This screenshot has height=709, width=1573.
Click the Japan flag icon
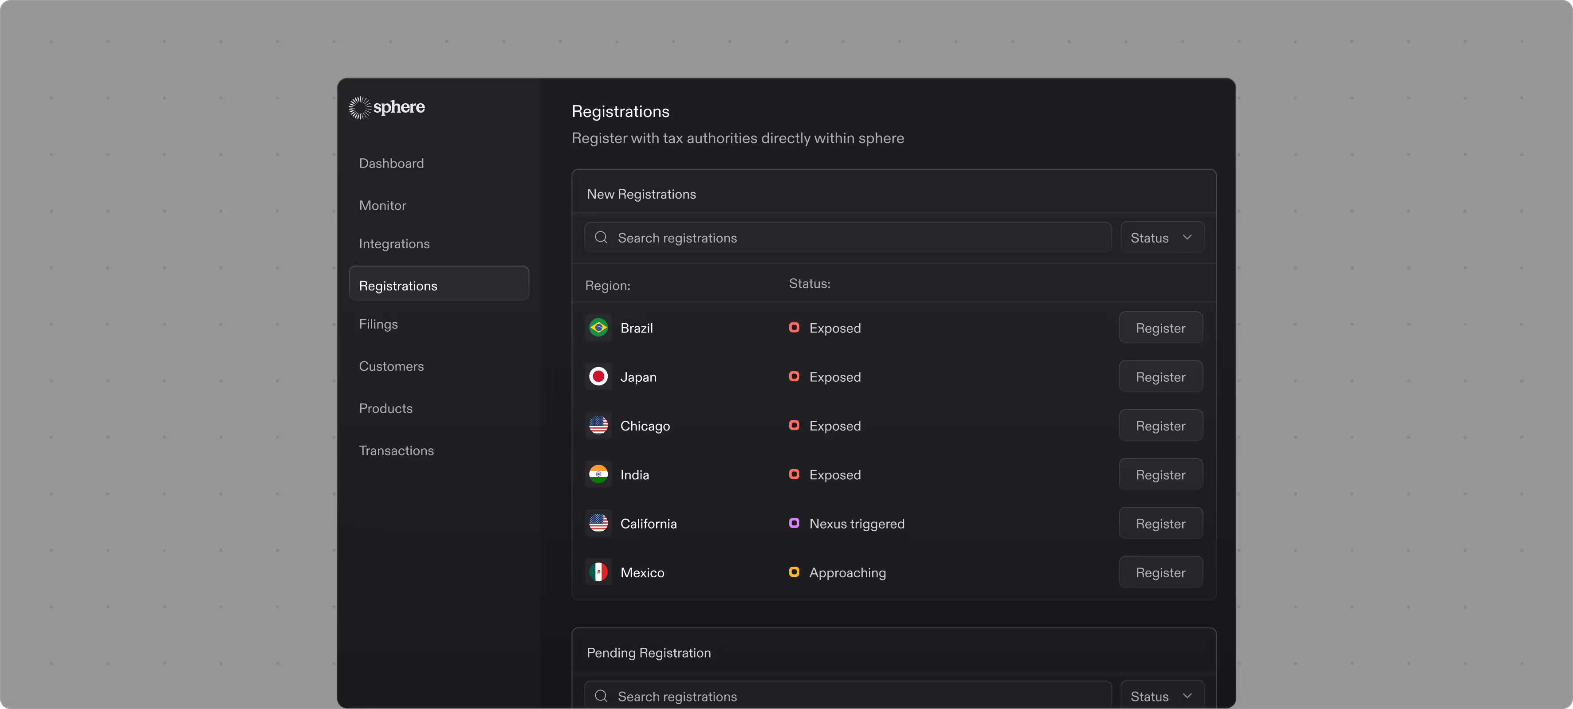[598, 376]
